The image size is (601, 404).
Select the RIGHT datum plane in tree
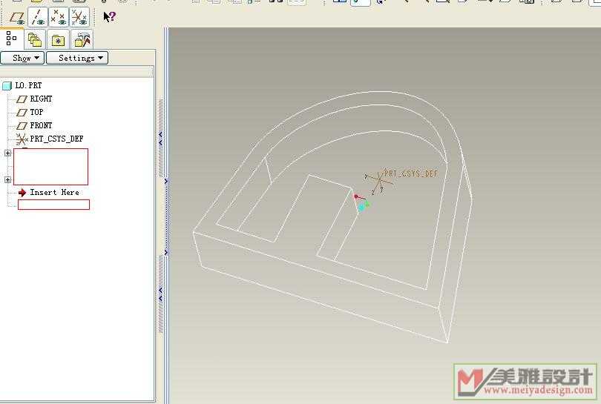click(x=34, y=99)
